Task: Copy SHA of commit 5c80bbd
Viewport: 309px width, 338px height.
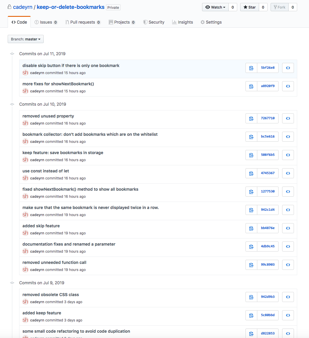Action: tap(251, 315)
